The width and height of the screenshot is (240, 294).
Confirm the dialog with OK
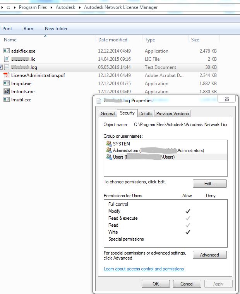(x=156, y=284)
